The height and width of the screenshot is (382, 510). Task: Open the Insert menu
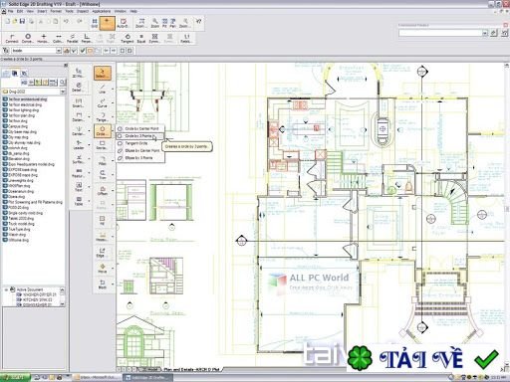click(42, 11)
